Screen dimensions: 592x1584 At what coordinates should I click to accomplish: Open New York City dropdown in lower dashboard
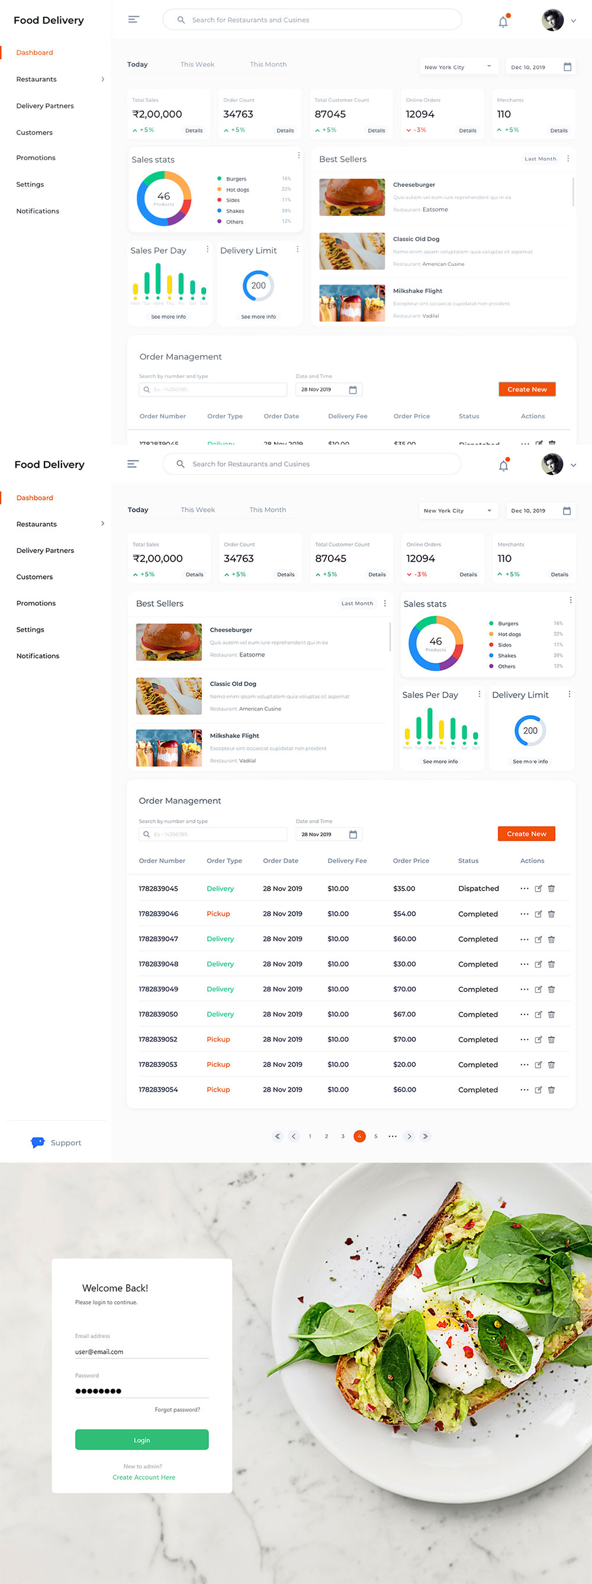tap(458, 510)
